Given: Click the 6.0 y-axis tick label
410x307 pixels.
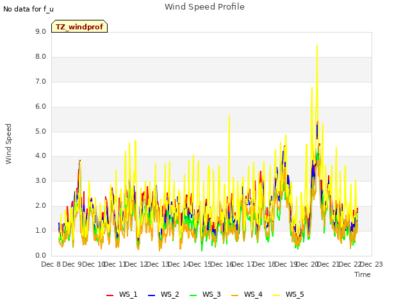Looking at the screenshot, I should (x=40, y=107).
